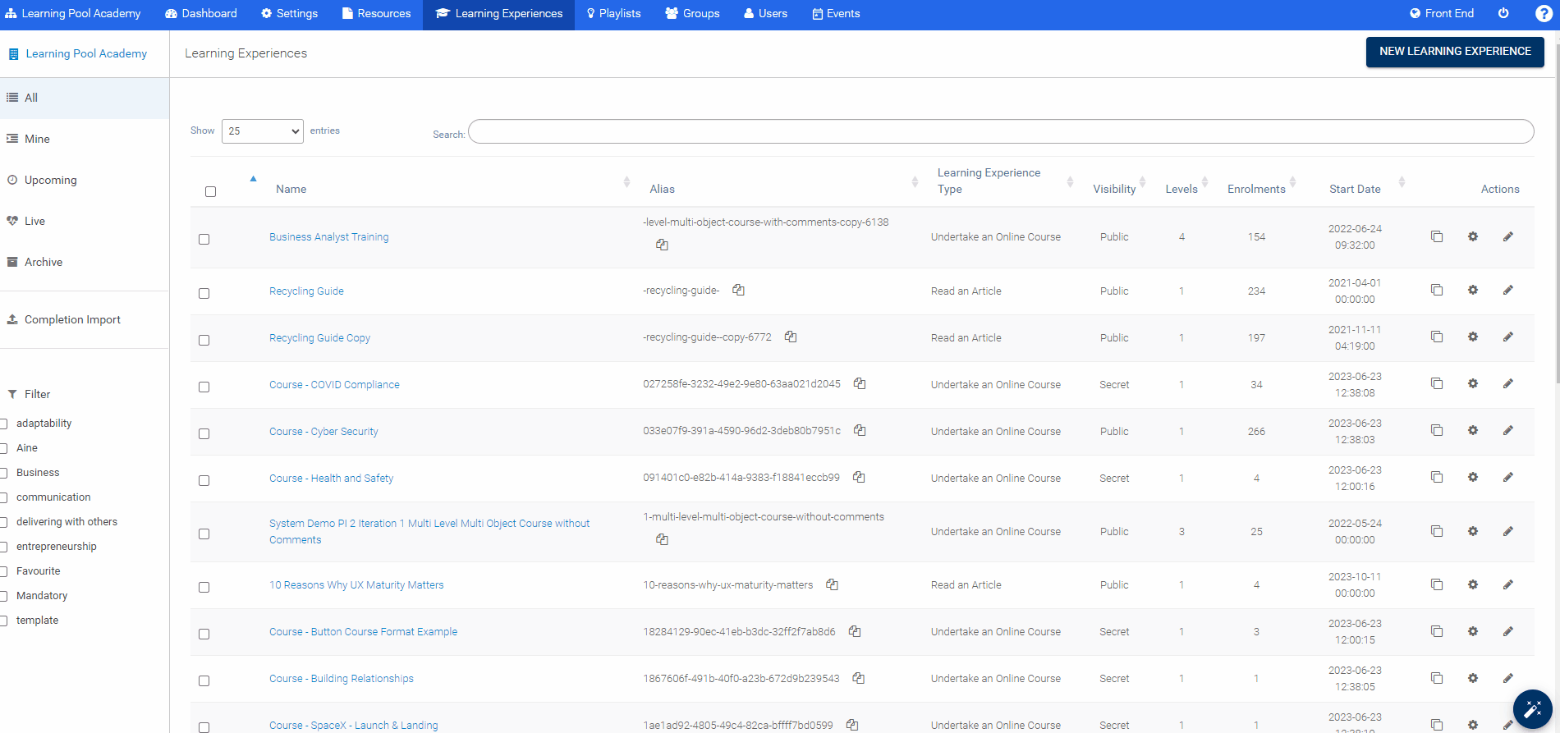The width and height of the screenshot is (1560, 733).
Task: Click the power logout icon in top bar
Action: pyautogui.click(x=1503, y=13)
